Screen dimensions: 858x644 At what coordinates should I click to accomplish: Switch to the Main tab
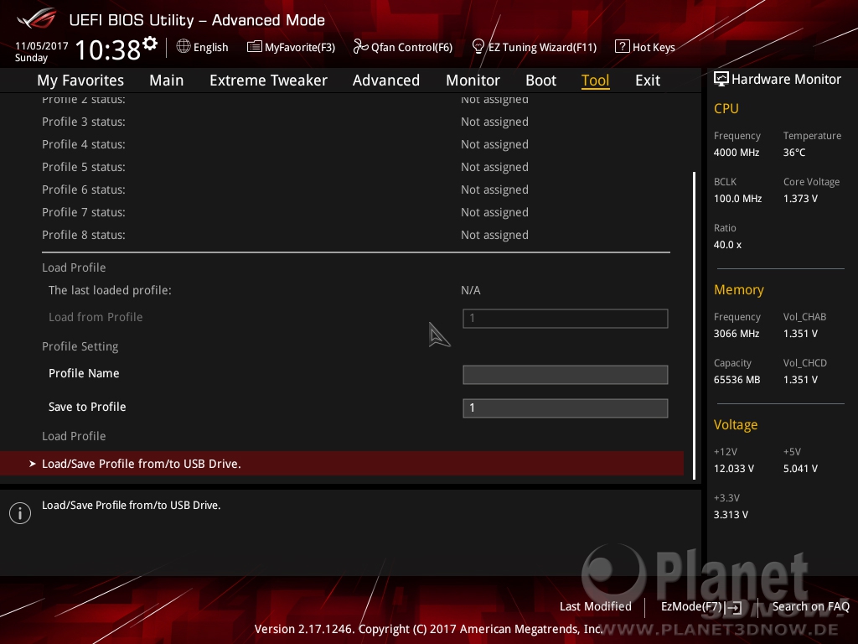click(x=167, y=80)
